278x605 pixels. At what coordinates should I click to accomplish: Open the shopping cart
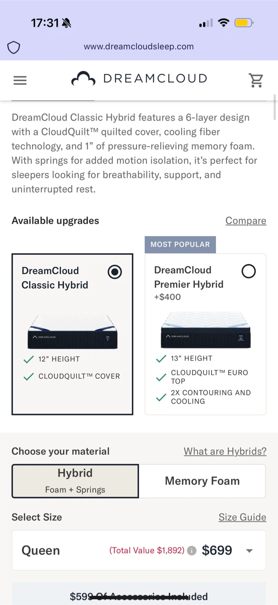click(256, 80)
